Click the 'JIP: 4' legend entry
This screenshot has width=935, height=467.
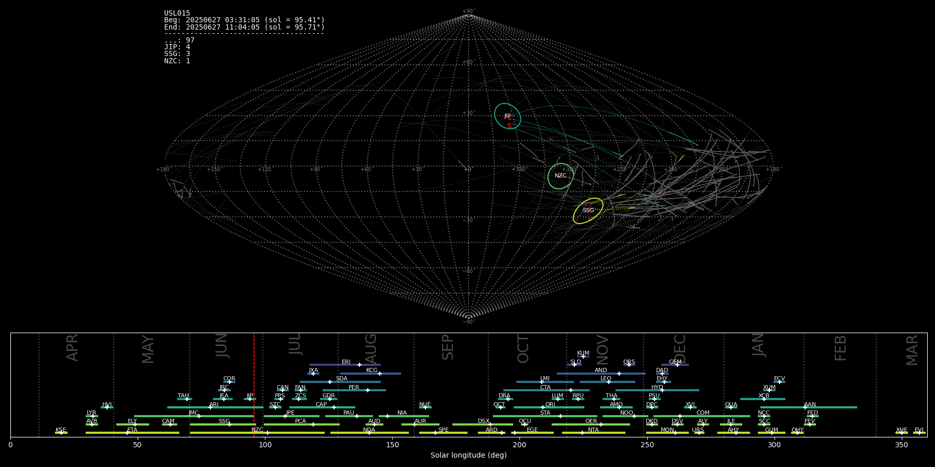point(177,47)
